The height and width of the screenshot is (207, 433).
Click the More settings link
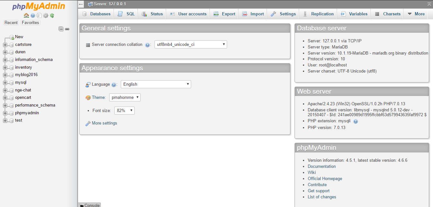coord(104,123)
